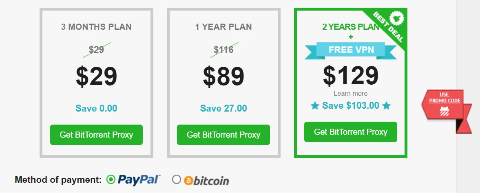
Task: Click the left star beside Save $103.00
Action: pos(315,106)
